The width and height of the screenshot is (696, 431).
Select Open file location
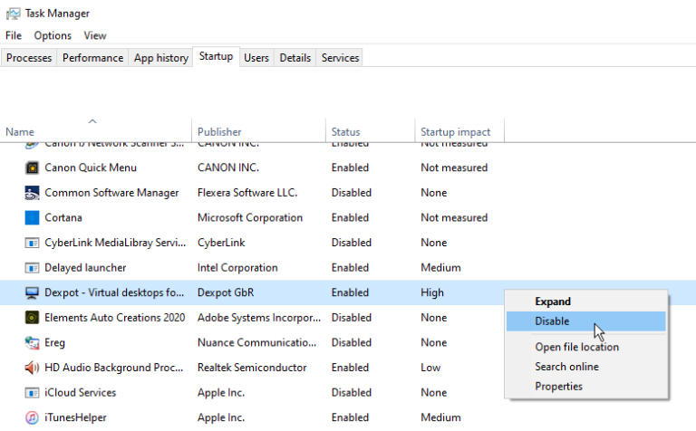(576, 347)
